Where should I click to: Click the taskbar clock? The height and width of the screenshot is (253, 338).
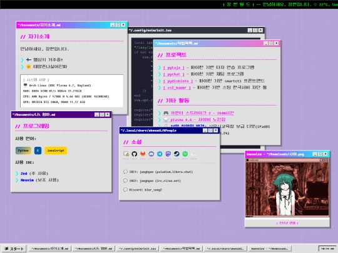[x=327, y=249]
